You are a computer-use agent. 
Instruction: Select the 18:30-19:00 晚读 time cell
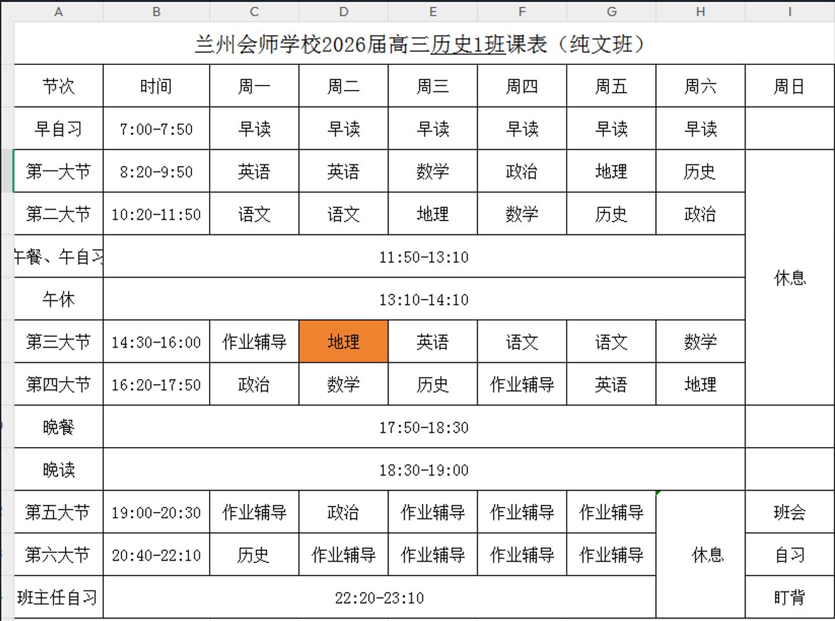pos(424,470)
